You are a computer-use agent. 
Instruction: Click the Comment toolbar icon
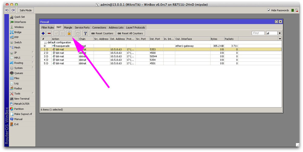click(78, 33)
